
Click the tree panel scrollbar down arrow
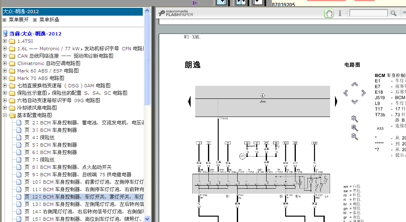click(147, 219)
